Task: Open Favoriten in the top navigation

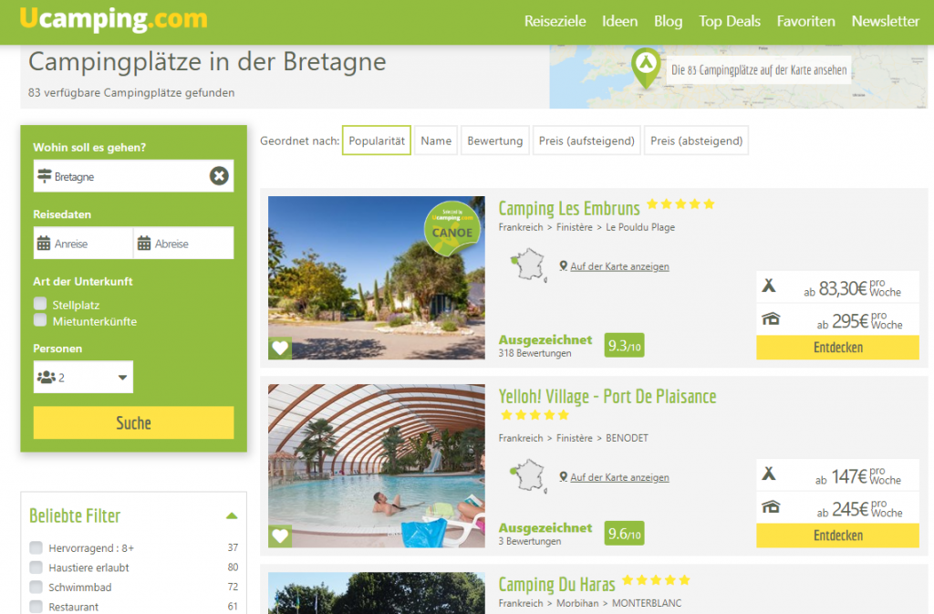Action: pos(806,21)
